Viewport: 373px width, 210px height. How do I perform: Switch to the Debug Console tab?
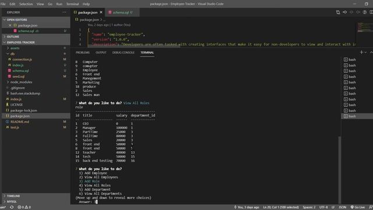123,52
